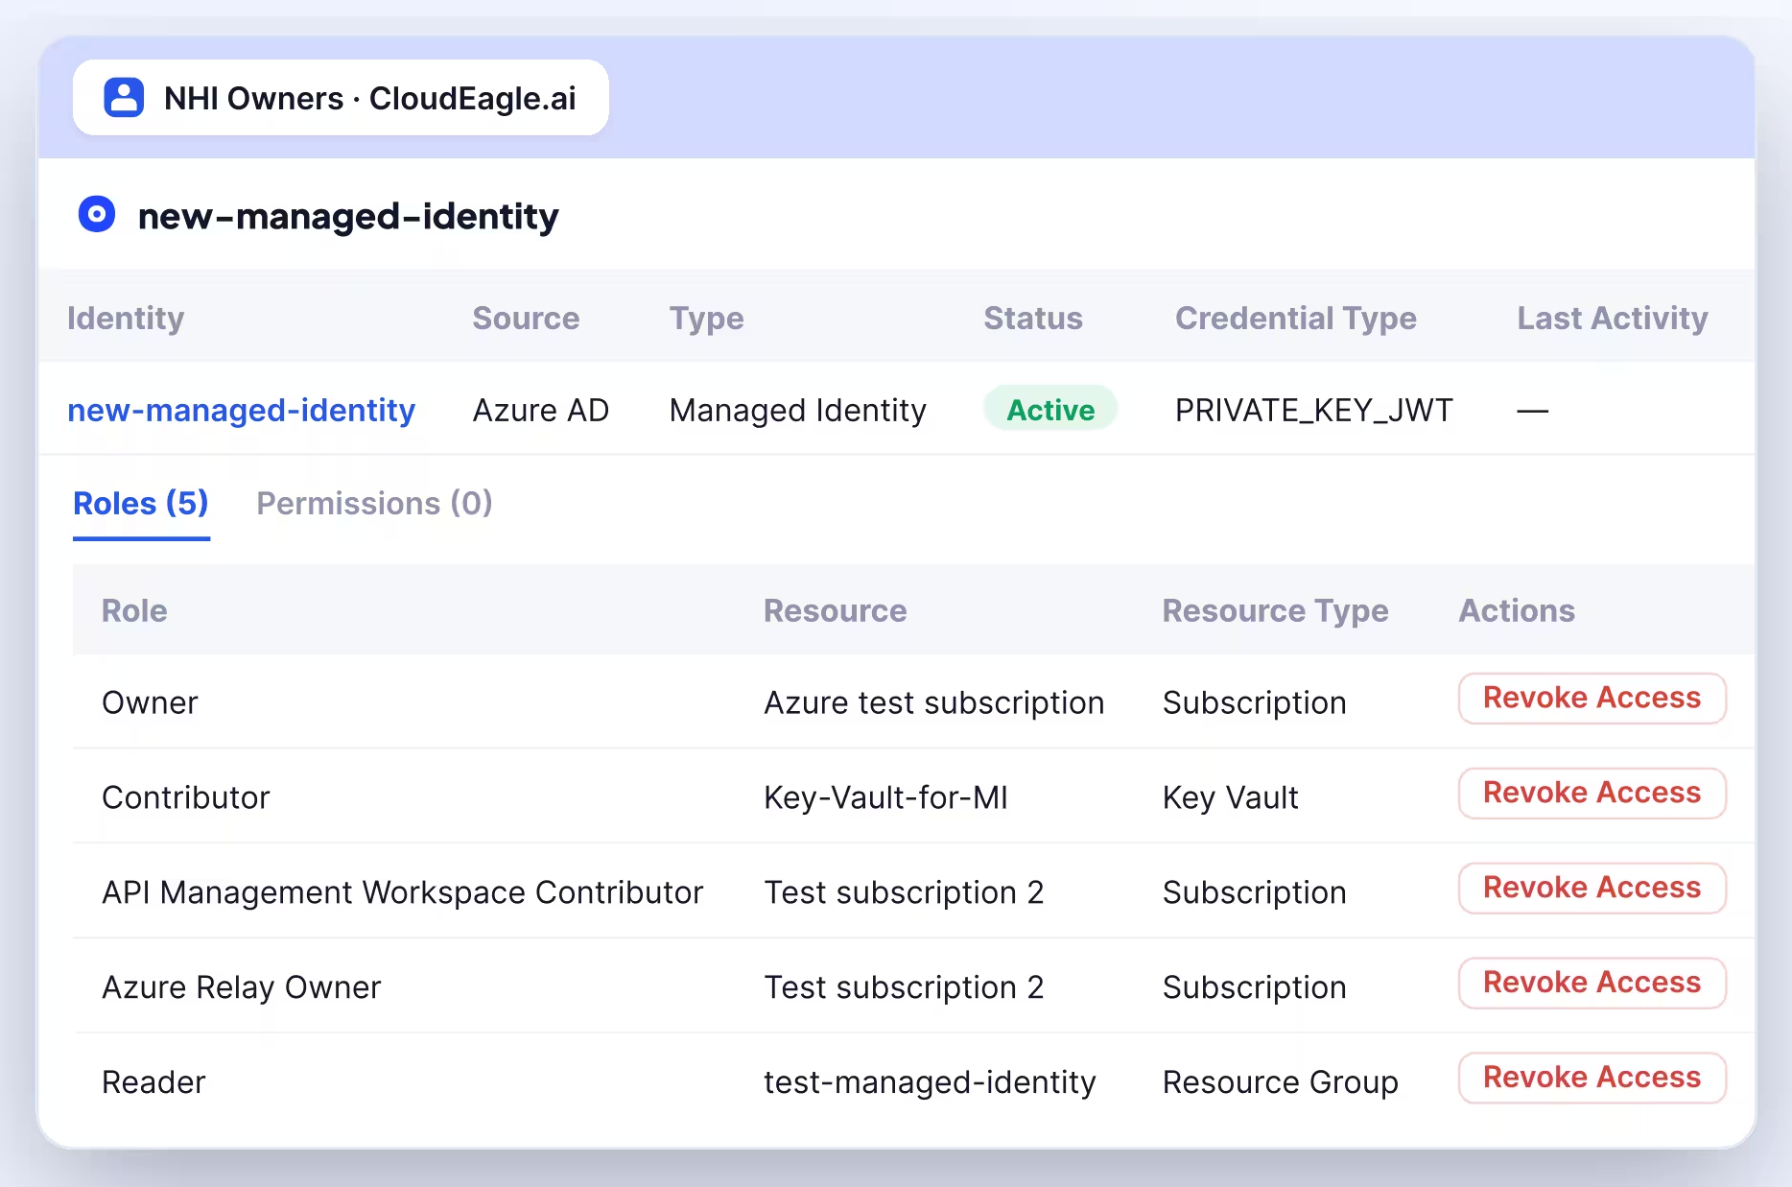Click Test subscription 2 in the API Management row
Image resolution: width=1792 pixels, height=1187 pixels.
click(x=904, y=892)
